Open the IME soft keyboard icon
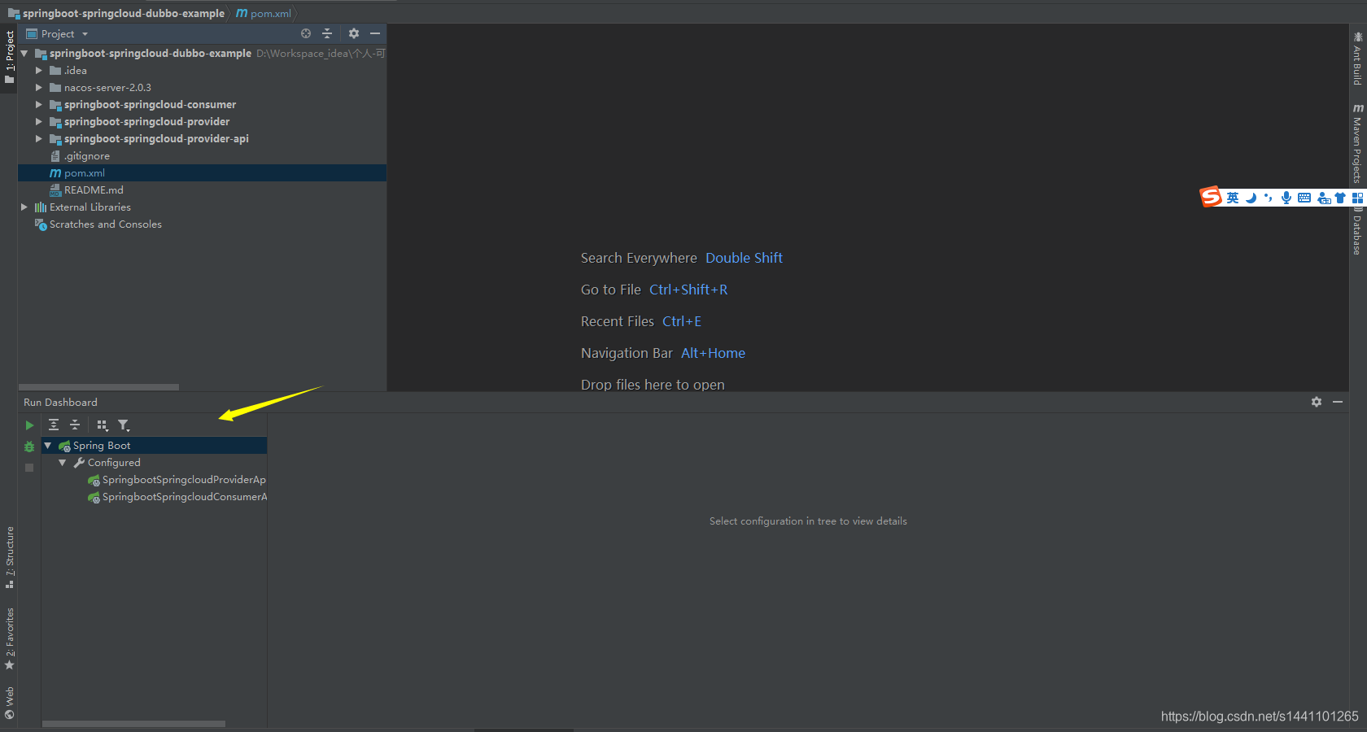Viewport: 1367px width, 732px height. click(x=1304, y=198)
